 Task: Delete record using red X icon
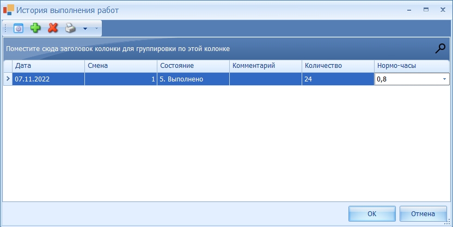coord(53,28)
